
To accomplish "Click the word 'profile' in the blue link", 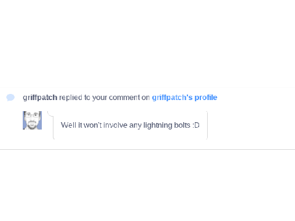I will tap(206, 98).
